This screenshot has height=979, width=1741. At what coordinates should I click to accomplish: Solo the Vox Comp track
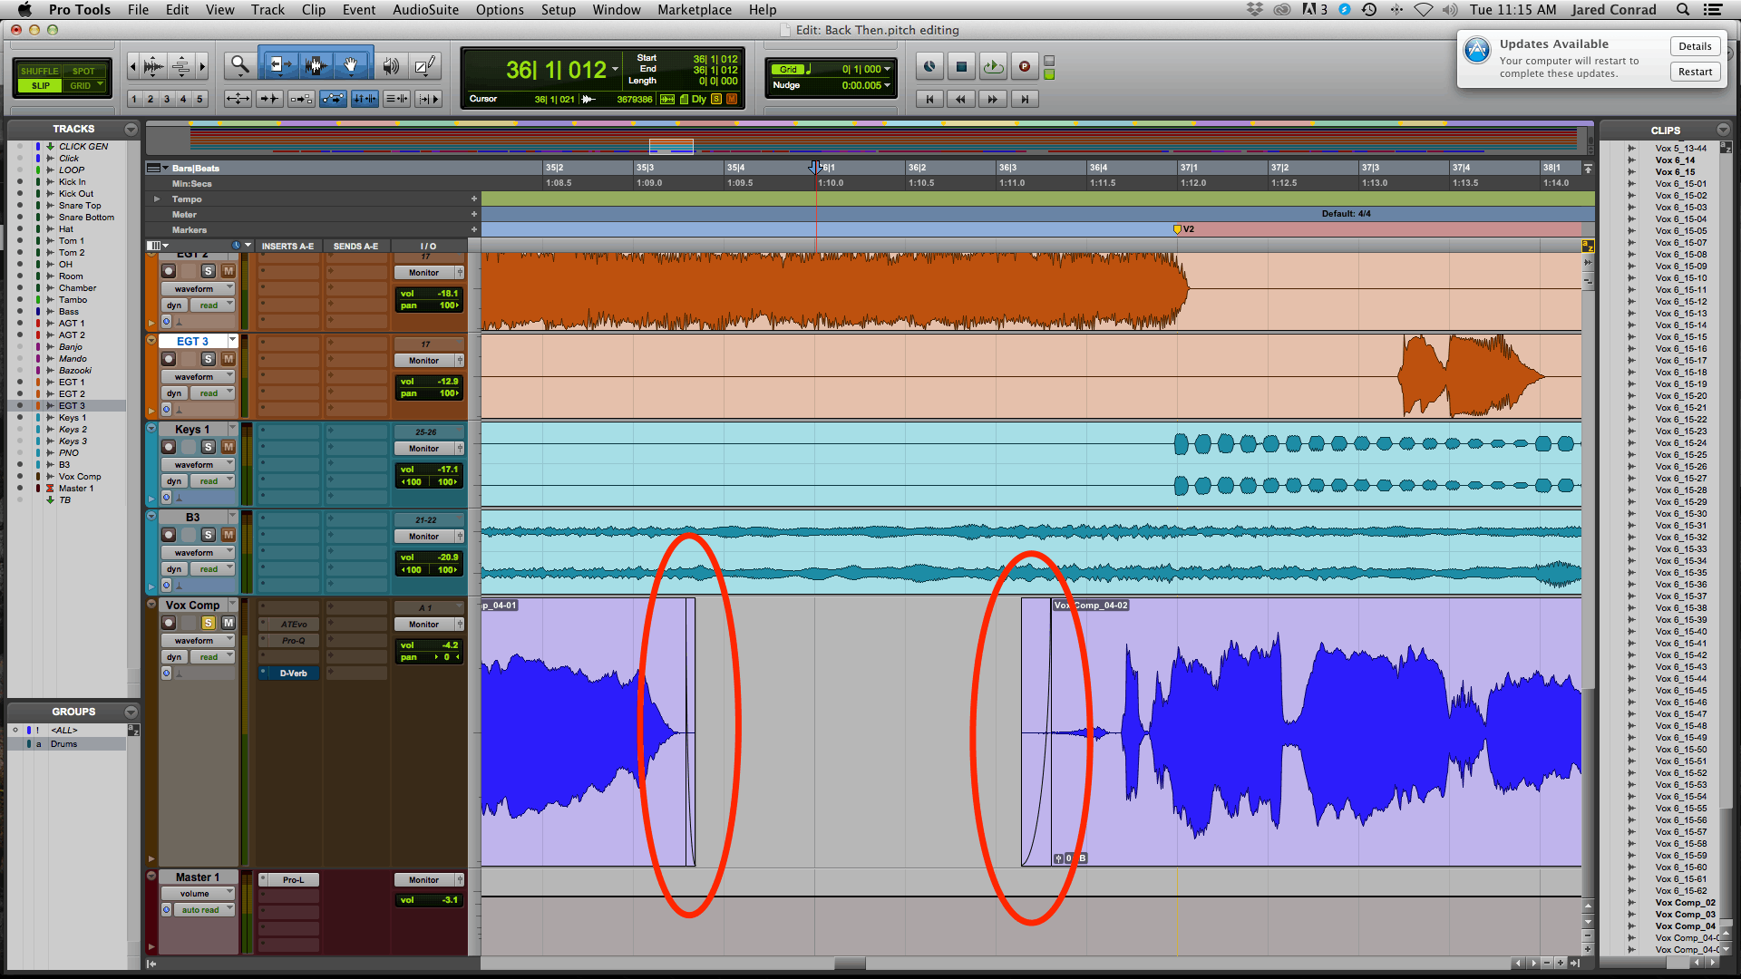click(208, 623)
